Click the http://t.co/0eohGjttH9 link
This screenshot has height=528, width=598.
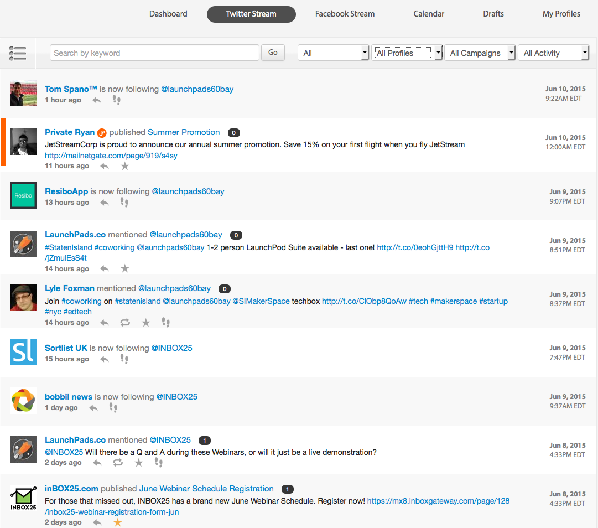pos(415,247)
